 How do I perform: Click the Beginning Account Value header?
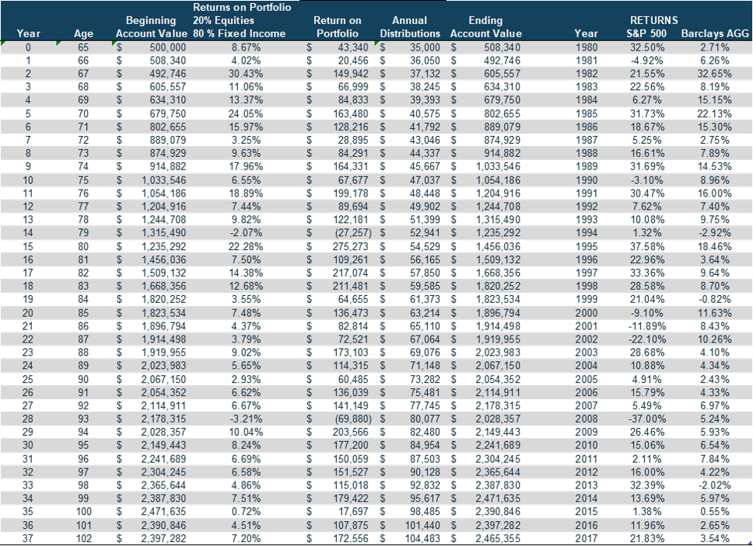click(x=152, y=27)
